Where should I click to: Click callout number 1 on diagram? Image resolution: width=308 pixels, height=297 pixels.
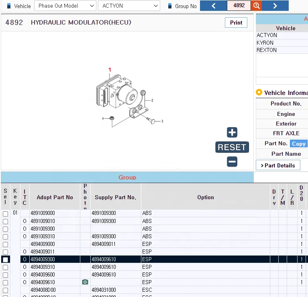tap(110, 70)
